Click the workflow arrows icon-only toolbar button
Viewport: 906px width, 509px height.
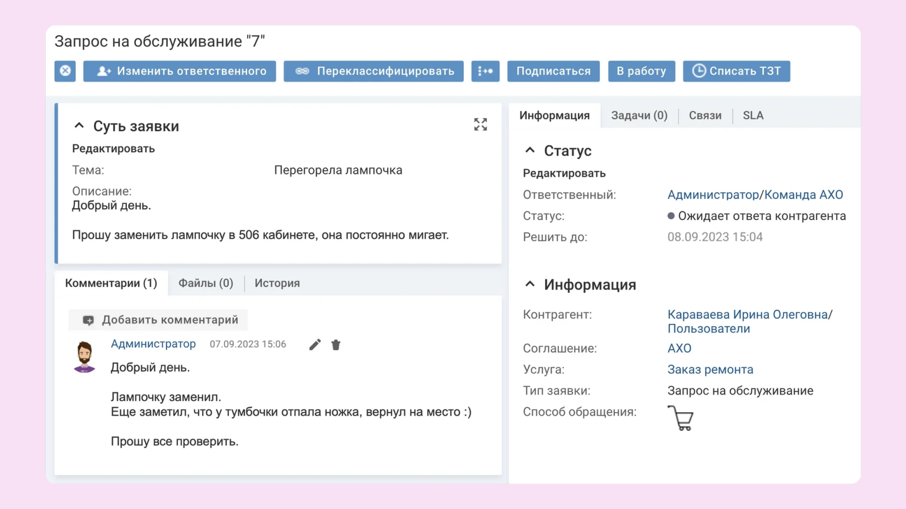coord(485,71)
